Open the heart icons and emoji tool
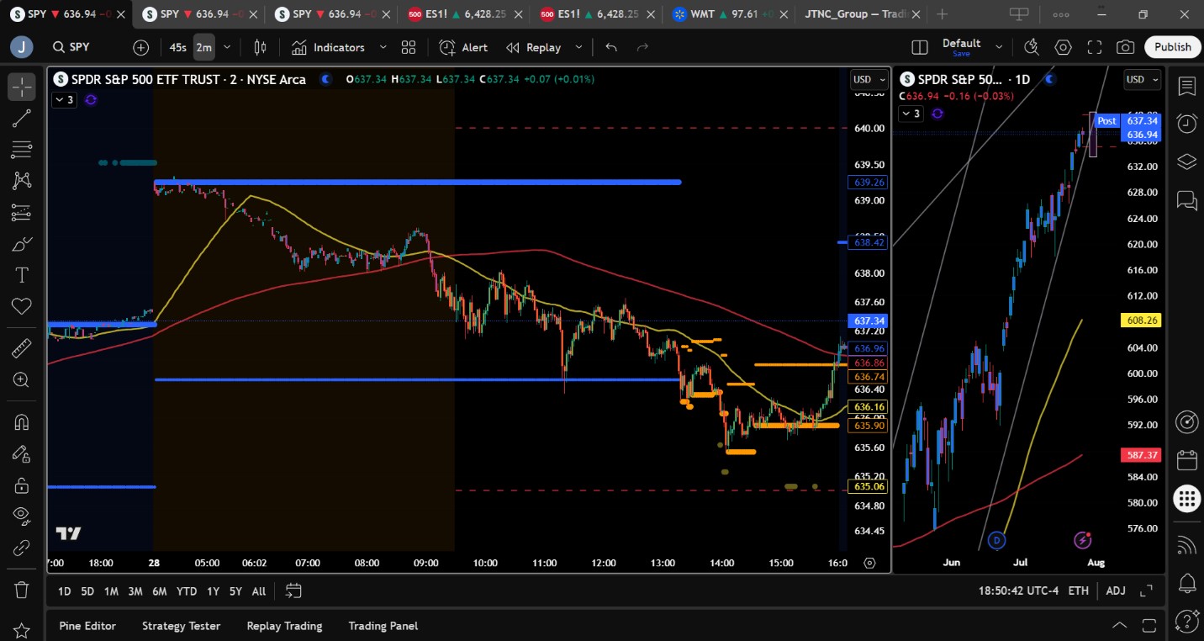The image size is (1204, 641). pos(22,306)
